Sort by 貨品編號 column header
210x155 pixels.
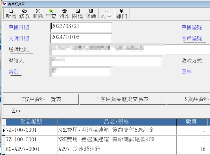coord(31,122)
